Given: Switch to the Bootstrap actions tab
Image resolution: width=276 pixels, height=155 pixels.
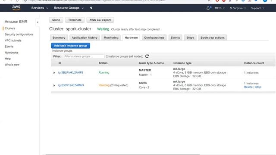Looking at the screenshot, I should pos(213,37).
